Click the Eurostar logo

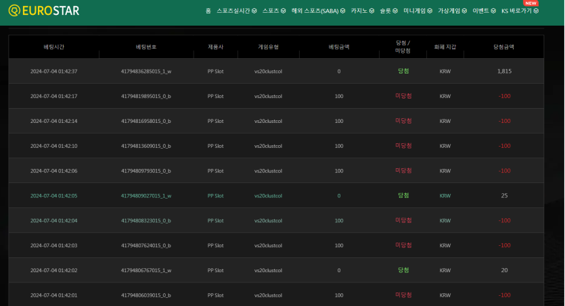click(x=44, y=10)
